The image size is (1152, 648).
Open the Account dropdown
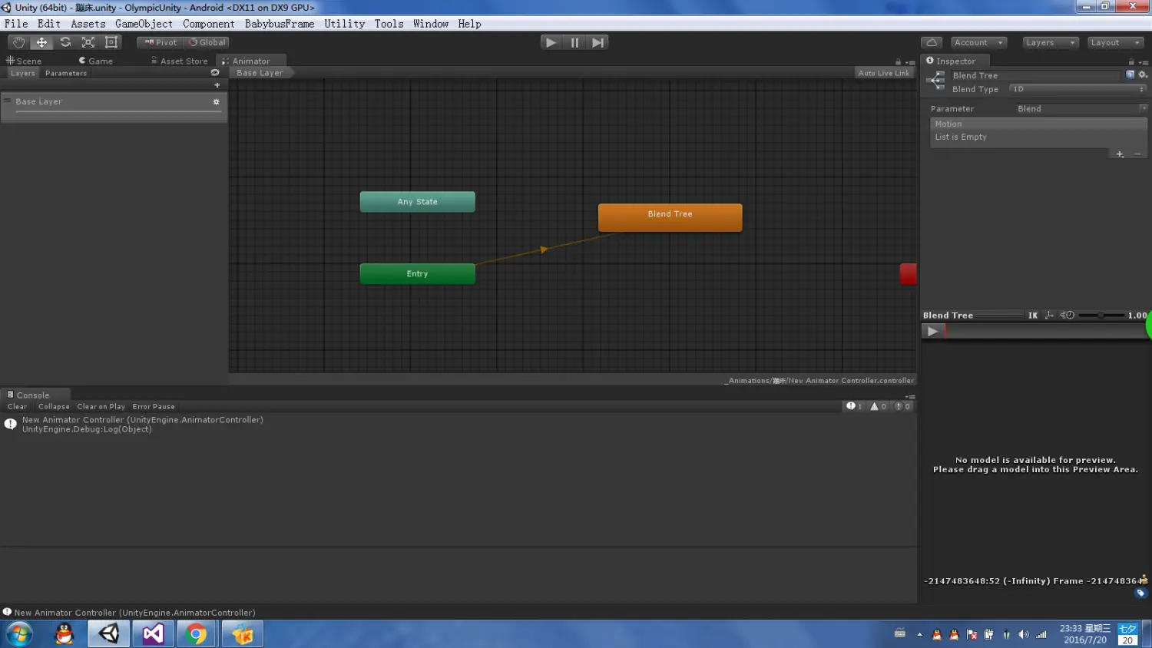(x=978, y=42)
